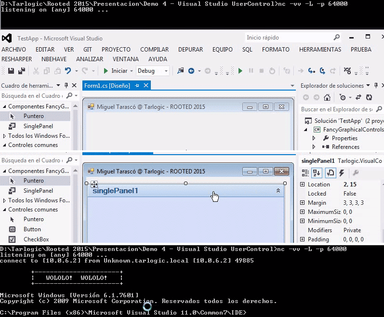
Task: Open the Debug configuration combo box
Action: [x=152, y=71]
